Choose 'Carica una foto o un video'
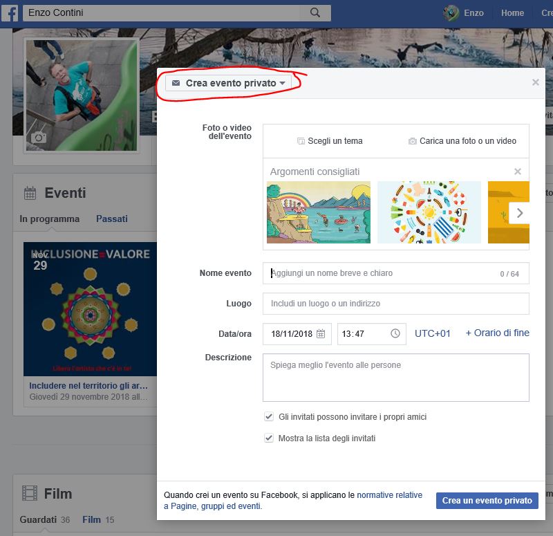 [x=462, y=141]
